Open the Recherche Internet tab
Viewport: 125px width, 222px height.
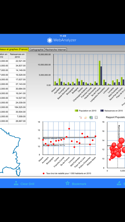click(55, 50)
